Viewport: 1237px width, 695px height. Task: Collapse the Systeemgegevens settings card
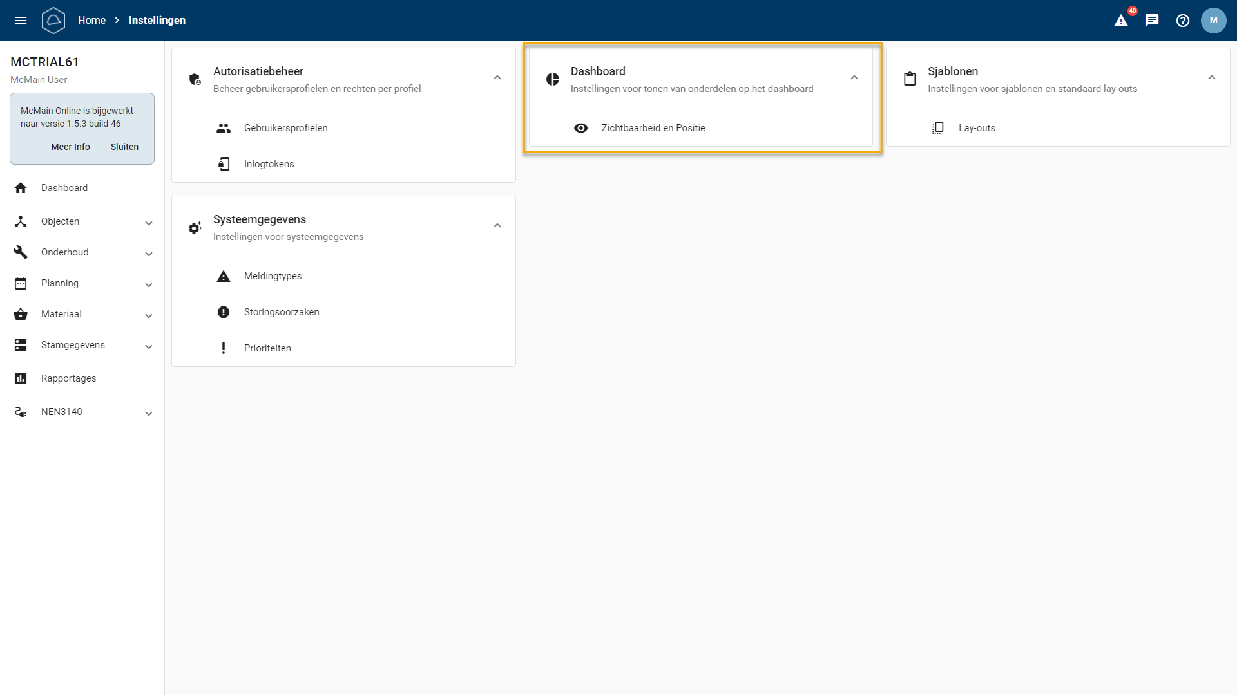[497, 226]
